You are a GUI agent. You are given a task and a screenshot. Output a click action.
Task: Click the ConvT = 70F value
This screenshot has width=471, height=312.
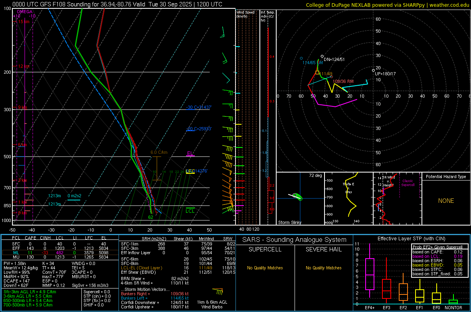click(54, 272)
